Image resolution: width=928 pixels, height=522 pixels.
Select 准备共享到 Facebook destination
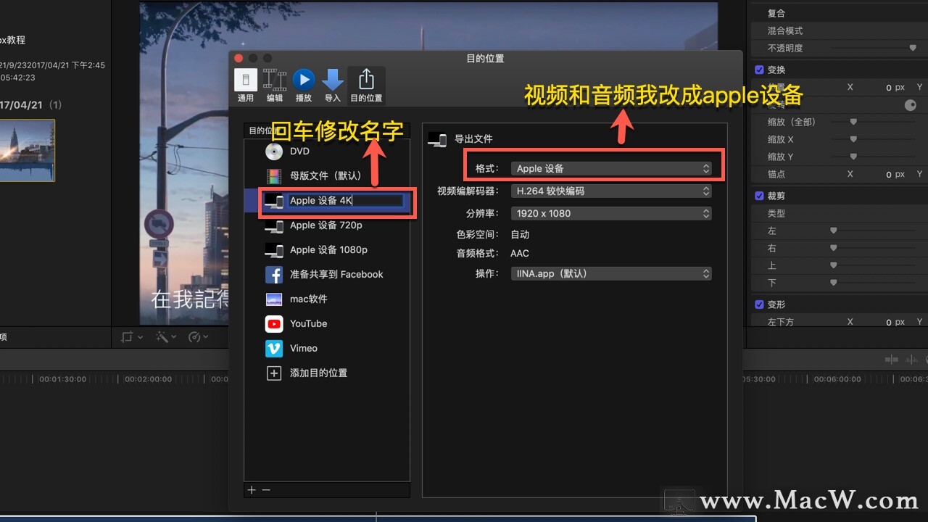(327, 275)
